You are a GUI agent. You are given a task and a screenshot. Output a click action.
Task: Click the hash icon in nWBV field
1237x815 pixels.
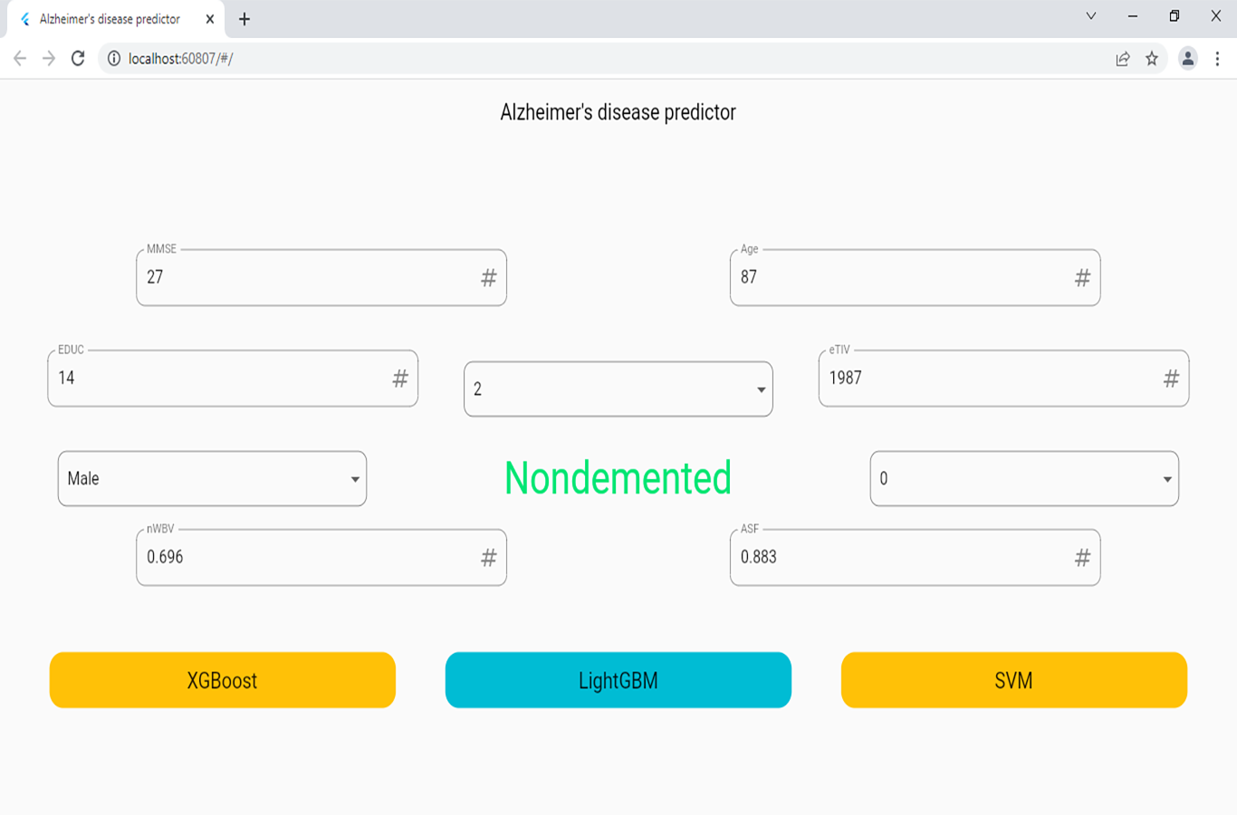point(488,558)
